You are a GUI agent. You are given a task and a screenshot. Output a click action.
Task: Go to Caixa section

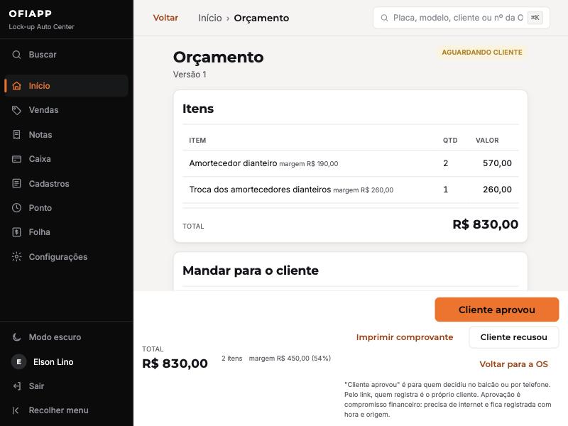tap(66, 159)
